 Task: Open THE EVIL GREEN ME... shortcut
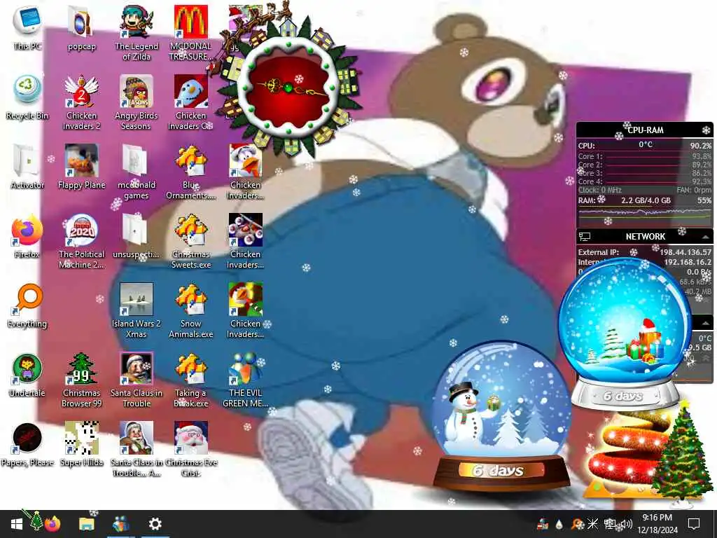point(246,380)
